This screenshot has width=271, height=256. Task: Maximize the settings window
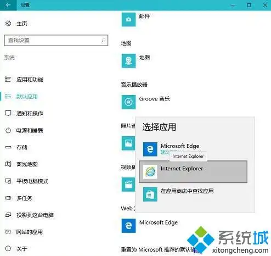(x=249, y=5)
